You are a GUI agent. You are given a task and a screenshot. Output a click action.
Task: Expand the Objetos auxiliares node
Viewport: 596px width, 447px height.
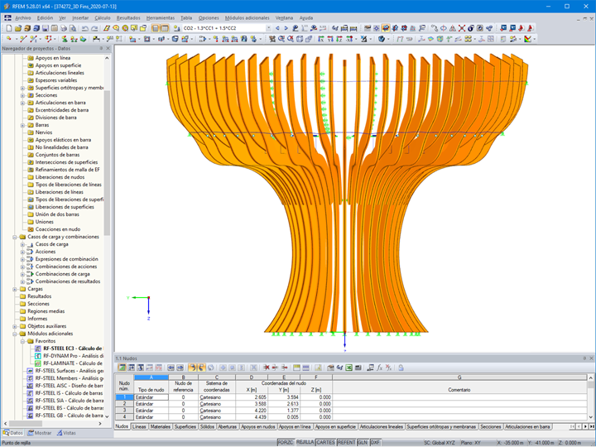click(14, 326)
